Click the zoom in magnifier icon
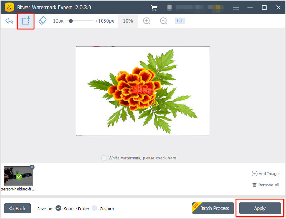This screenshot has width=286, height=219. (147, 21)
